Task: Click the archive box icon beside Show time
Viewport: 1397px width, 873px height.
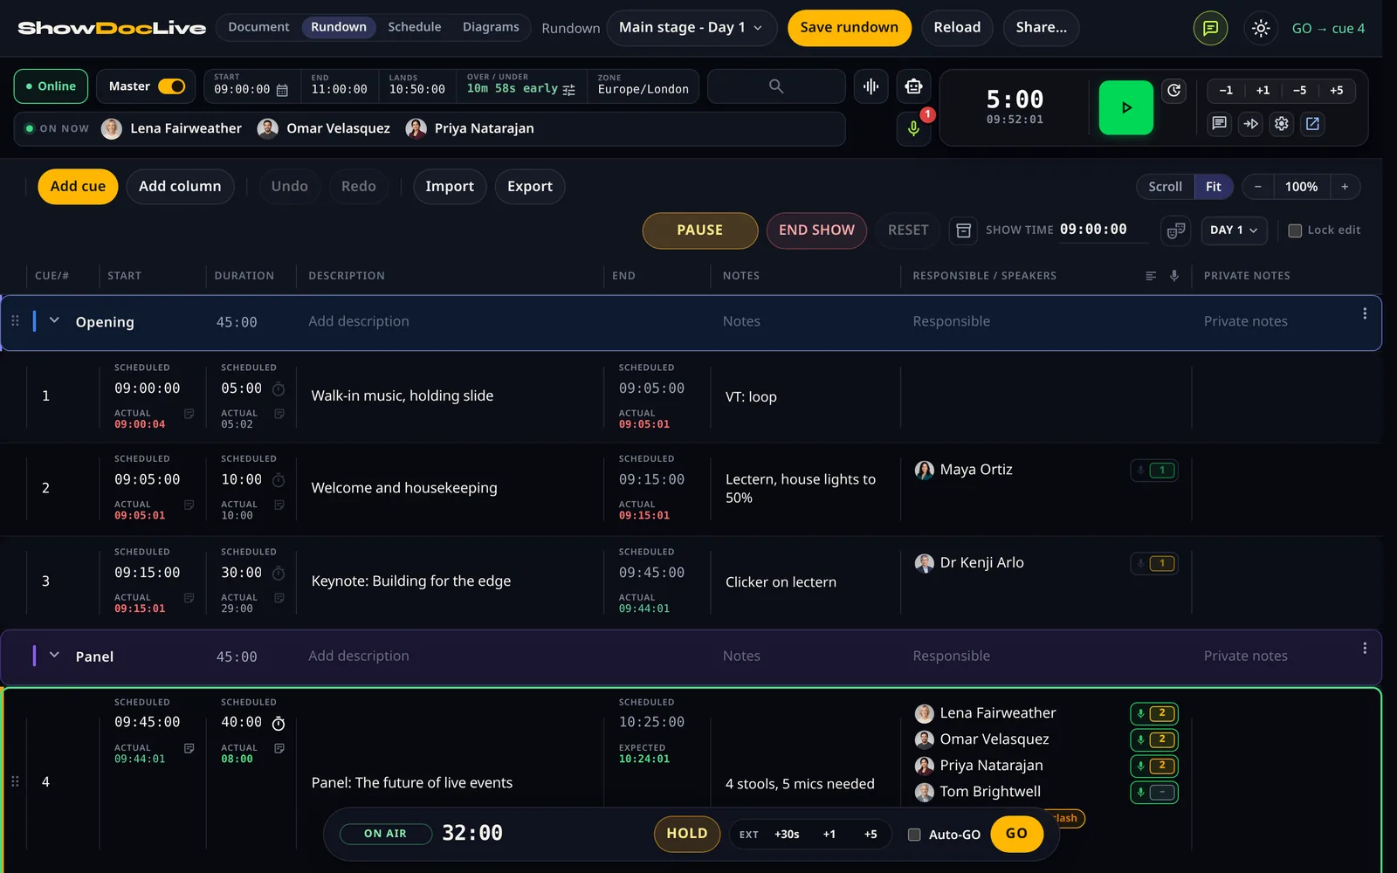Action: coord(963,230)
